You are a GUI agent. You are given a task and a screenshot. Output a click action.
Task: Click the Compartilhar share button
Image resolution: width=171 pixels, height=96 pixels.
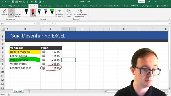(x=162, y=6)
